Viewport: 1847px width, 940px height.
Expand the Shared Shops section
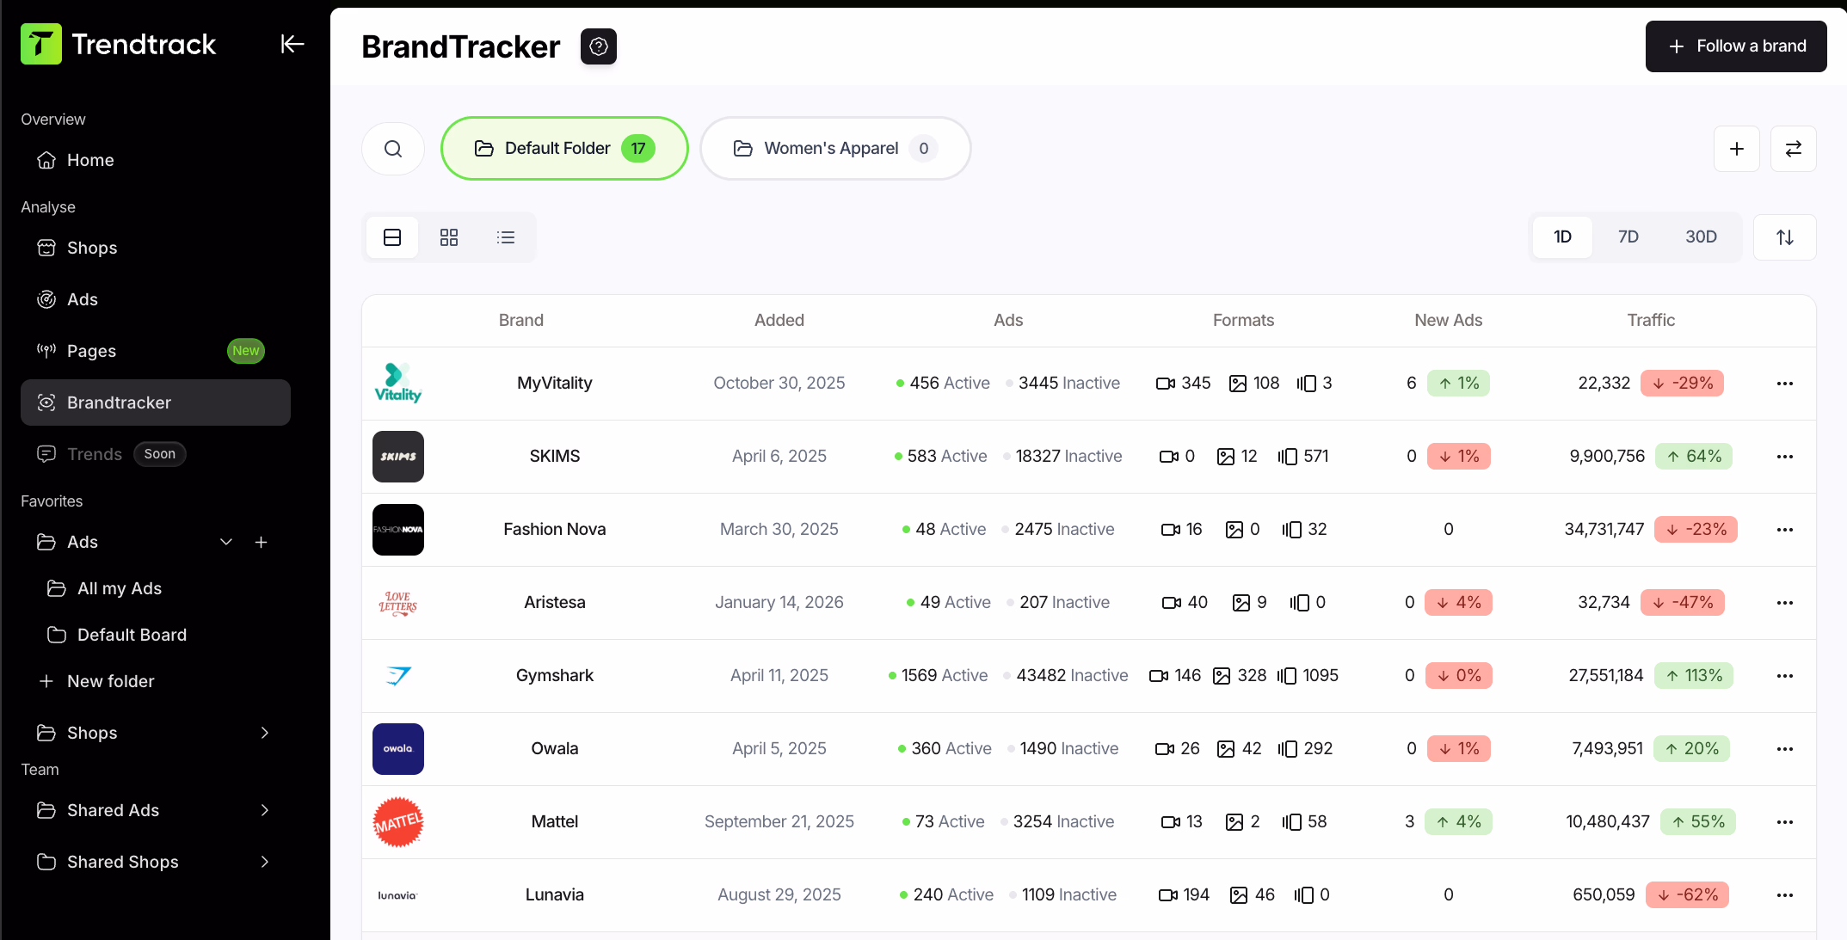(x=264, y=862)
